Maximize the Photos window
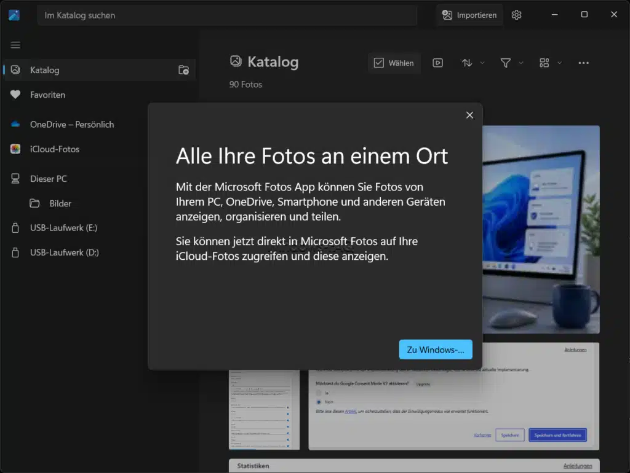The width and height of the screenshot is (630, 473). click(584, 15)
